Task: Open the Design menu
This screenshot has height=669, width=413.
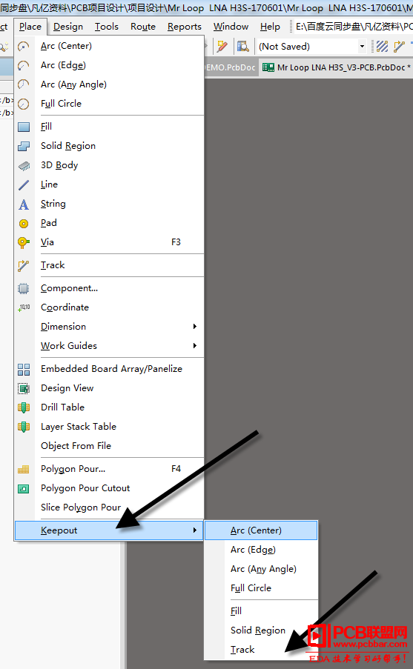Action: pos(68,27)
